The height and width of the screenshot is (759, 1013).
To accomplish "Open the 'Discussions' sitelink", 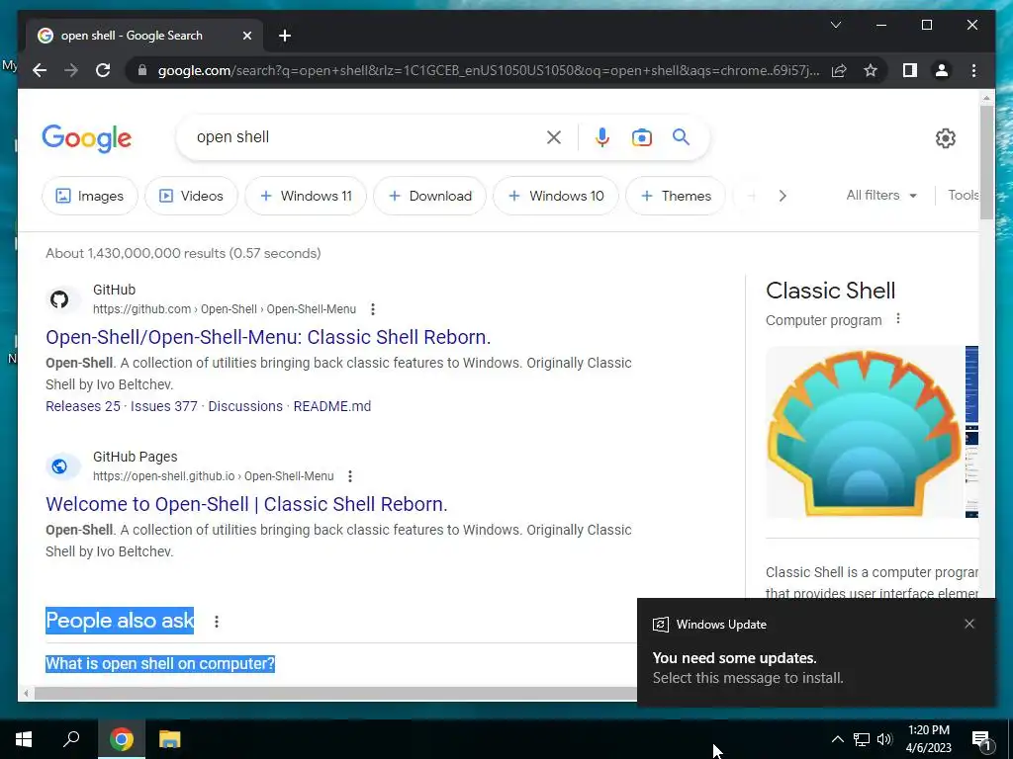I will coord(245,406).
